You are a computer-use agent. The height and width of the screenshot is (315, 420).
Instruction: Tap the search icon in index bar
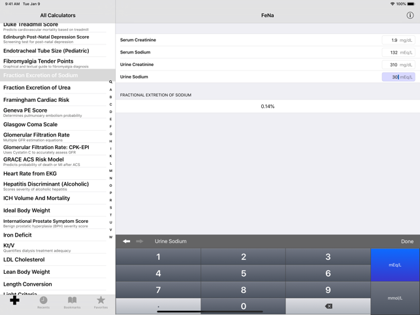point(110,82)
